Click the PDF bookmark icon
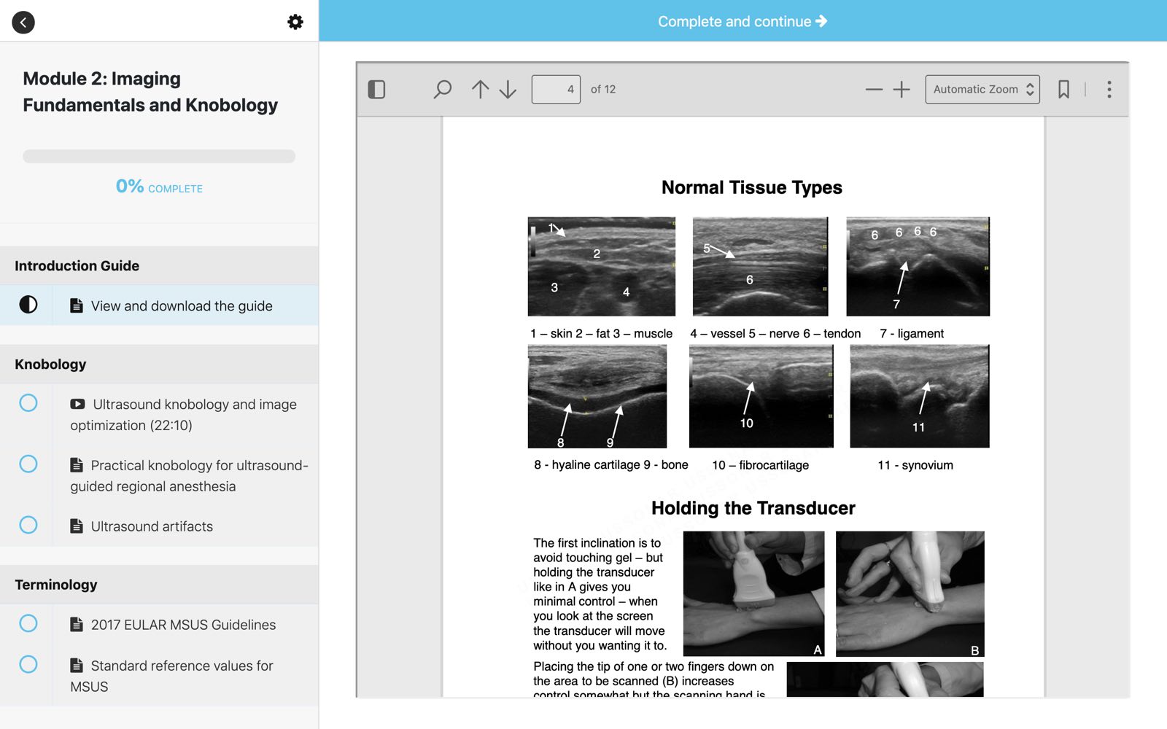 [1063, 90]
